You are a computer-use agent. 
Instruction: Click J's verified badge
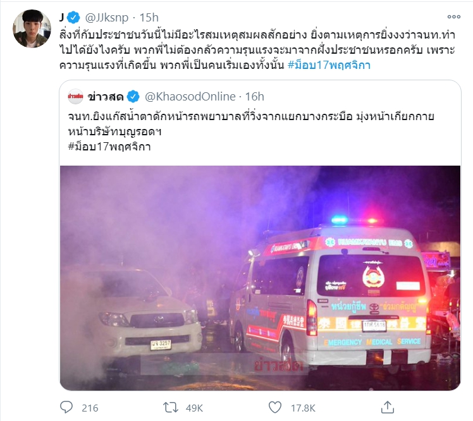click(73, 18)
